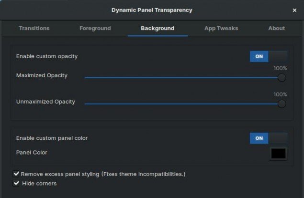
Task: Uncheck Remove excess panel styling
Action: [x=17, y=174]
